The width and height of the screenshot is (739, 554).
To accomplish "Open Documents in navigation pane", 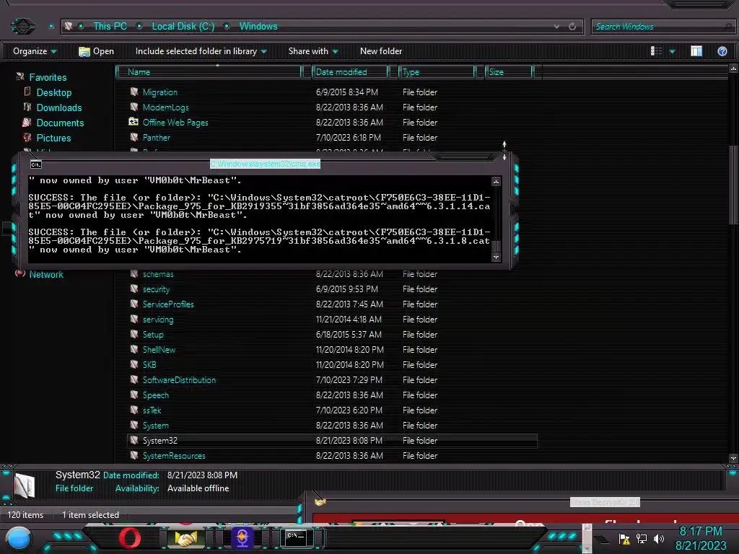I will (x=60, y=123).
